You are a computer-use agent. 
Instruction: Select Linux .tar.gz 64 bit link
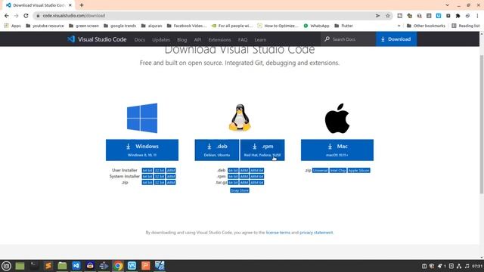pyautogui.click(x=233, y=183)
